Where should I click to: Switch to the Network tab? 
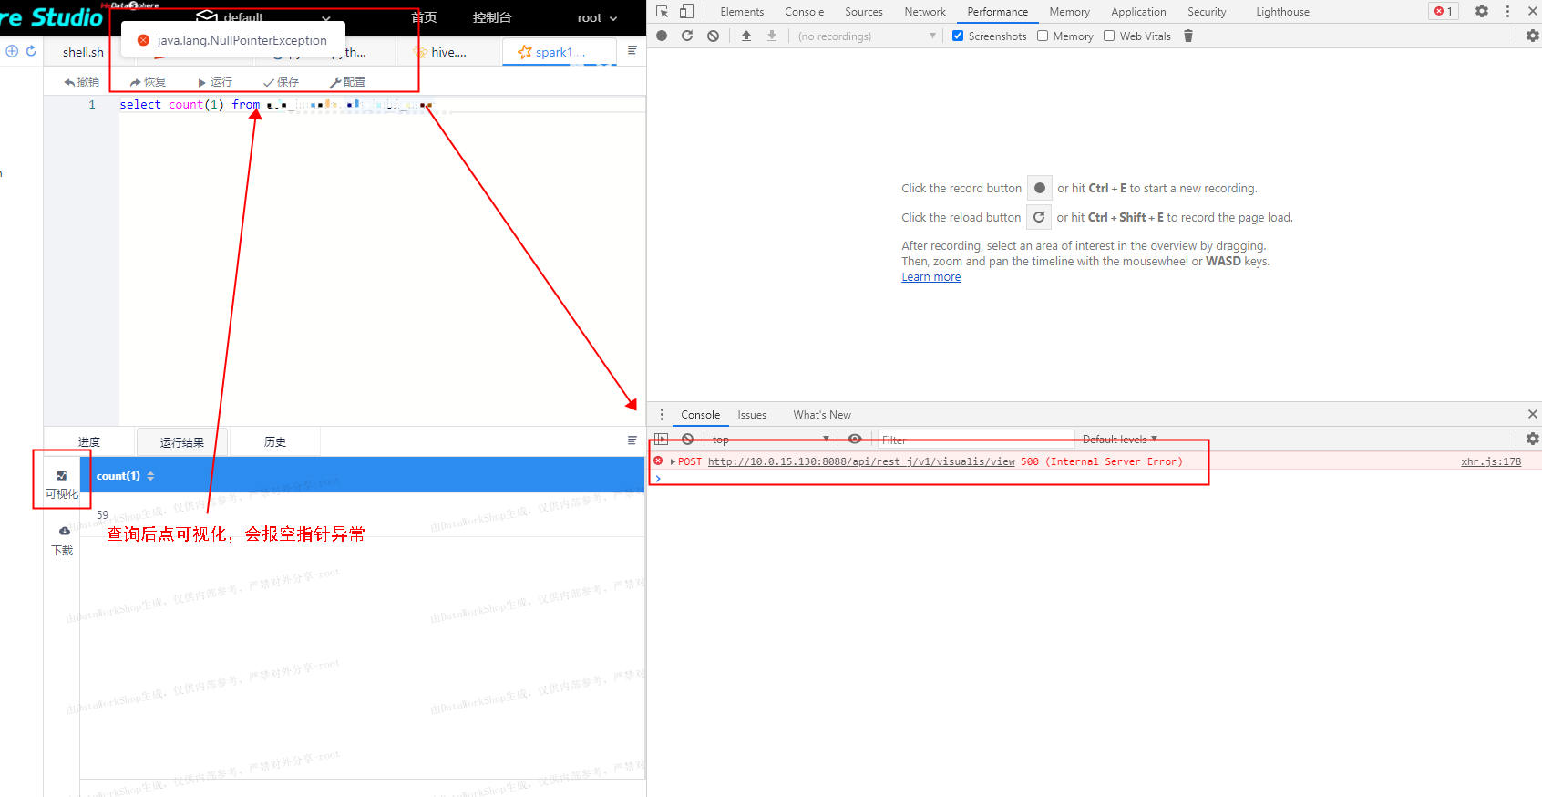pos(925,11)
